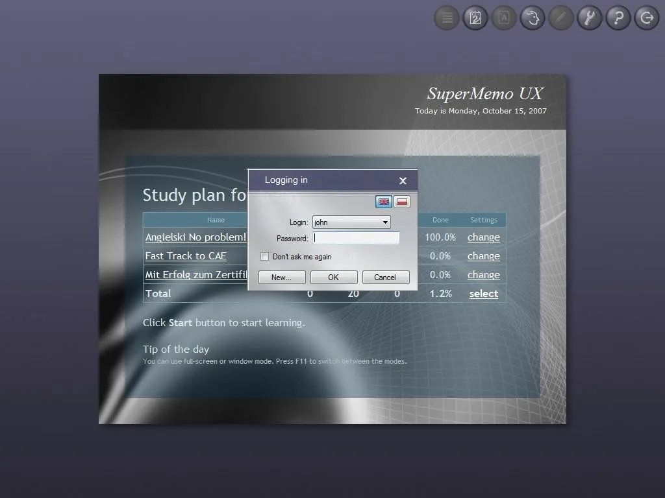Image resolution: width=665 pixels, height=498 pixels.
Task: Open the user profile head icon
Action: point(532,18)
